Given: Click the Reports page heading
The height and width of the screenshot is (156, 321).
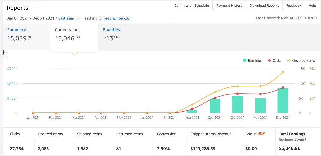Looking at the screenshot, I should [x=17, y=8].
